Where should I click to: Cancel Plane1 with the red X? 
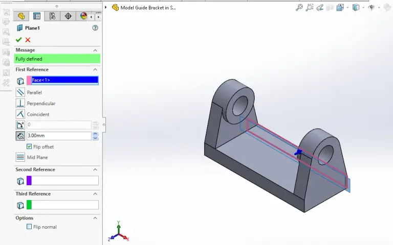pos(28,40)
